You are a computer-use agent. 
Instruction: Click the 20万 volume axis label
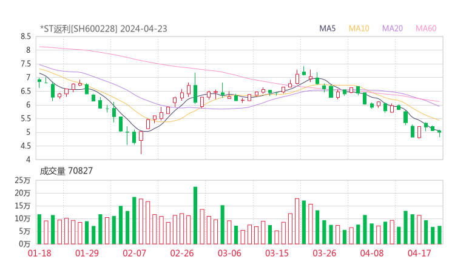(x=22, y=194)
